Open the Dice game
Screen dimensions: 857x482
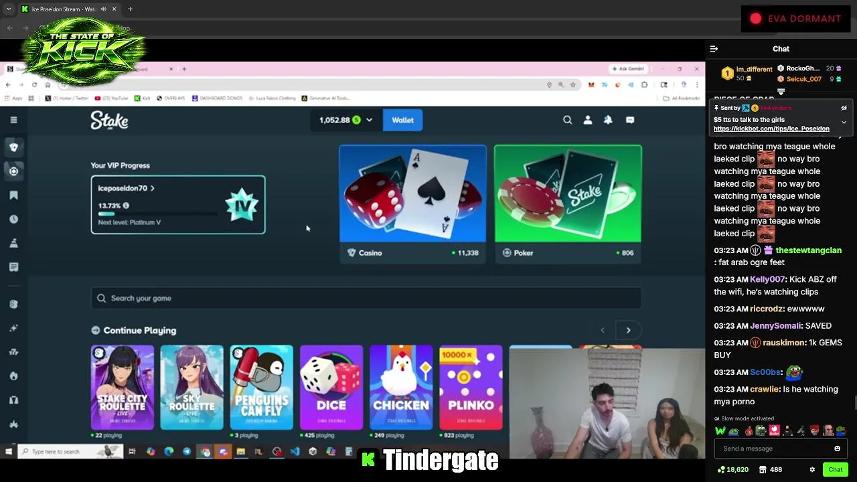pyautogui.click(x=331, y=387)
